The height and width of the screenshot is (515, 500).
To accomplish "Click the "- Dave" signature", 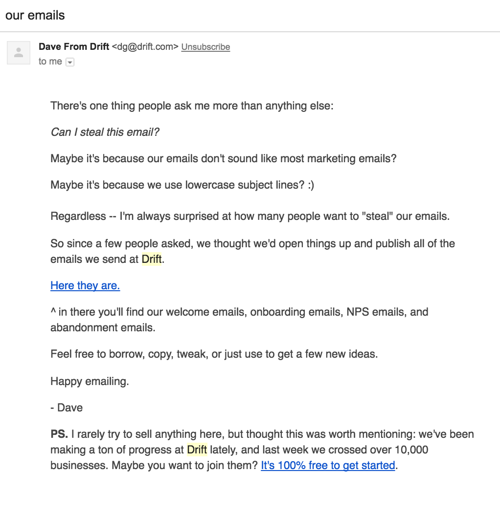I will click(67, 408).
